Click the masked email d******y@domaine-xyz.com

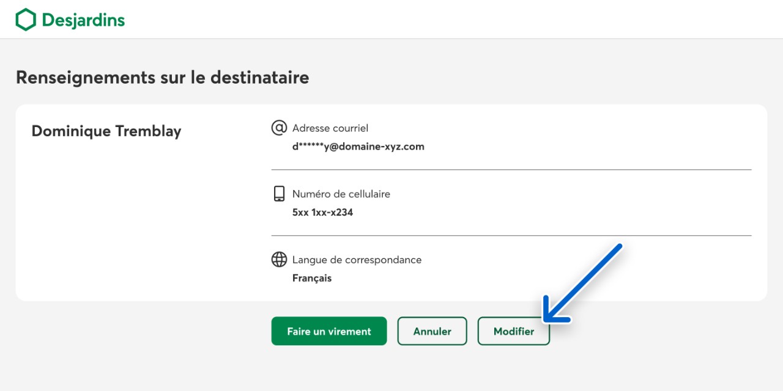point(358,147)
